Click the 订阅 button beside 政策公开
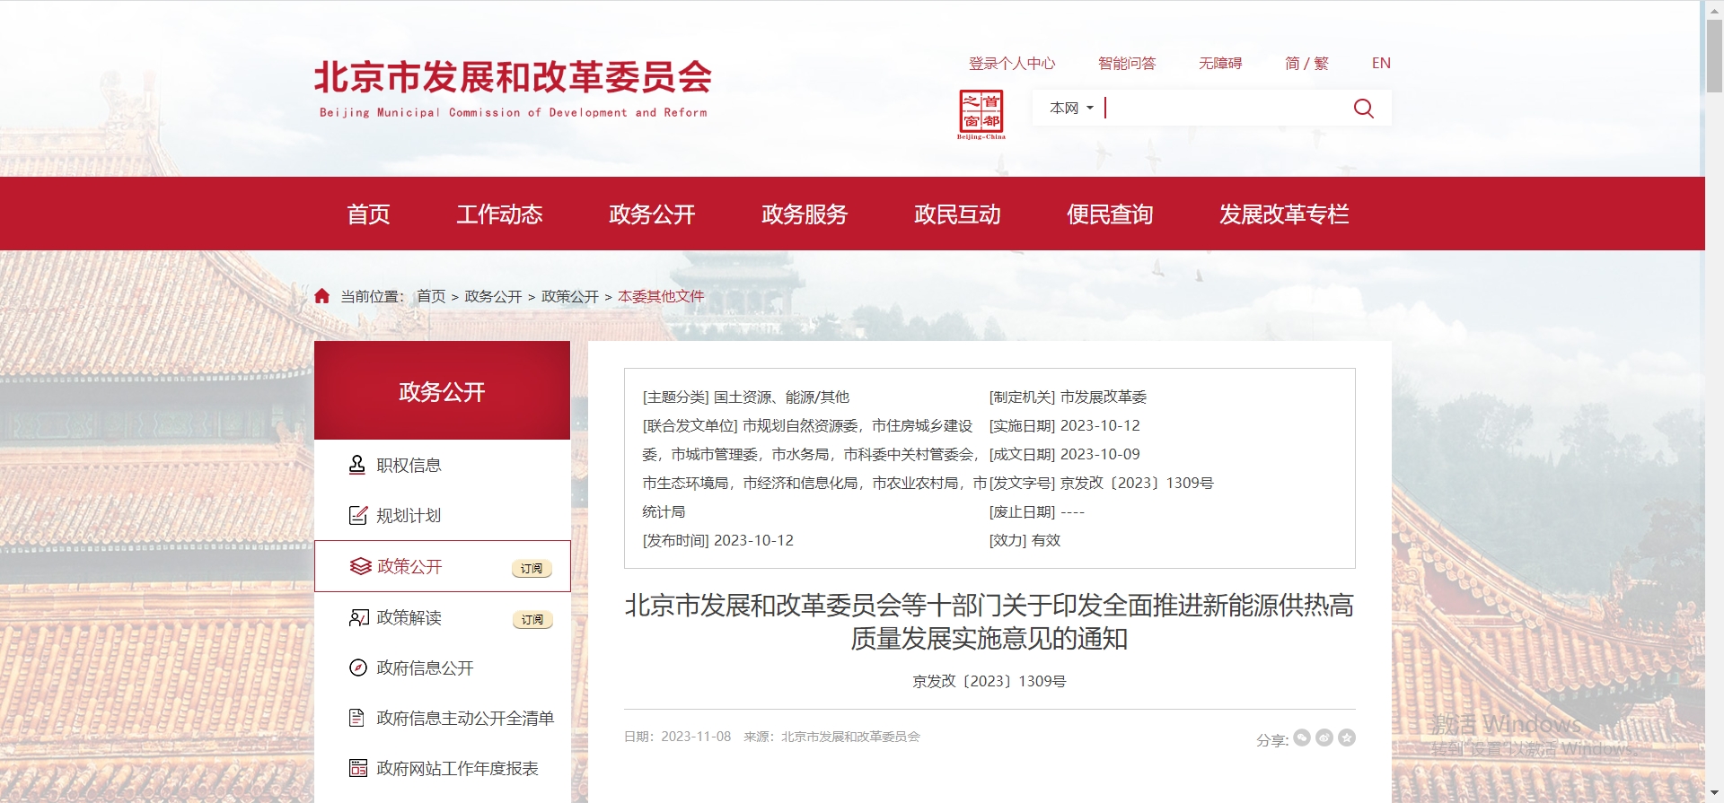The height and width of the screenshot is (803, 1724). click(532, 568)
